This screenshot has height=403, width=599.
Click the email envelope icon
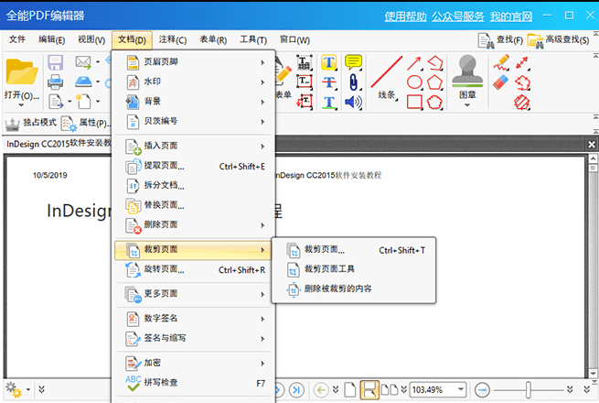pyautogui.click(x=83, y=62)
